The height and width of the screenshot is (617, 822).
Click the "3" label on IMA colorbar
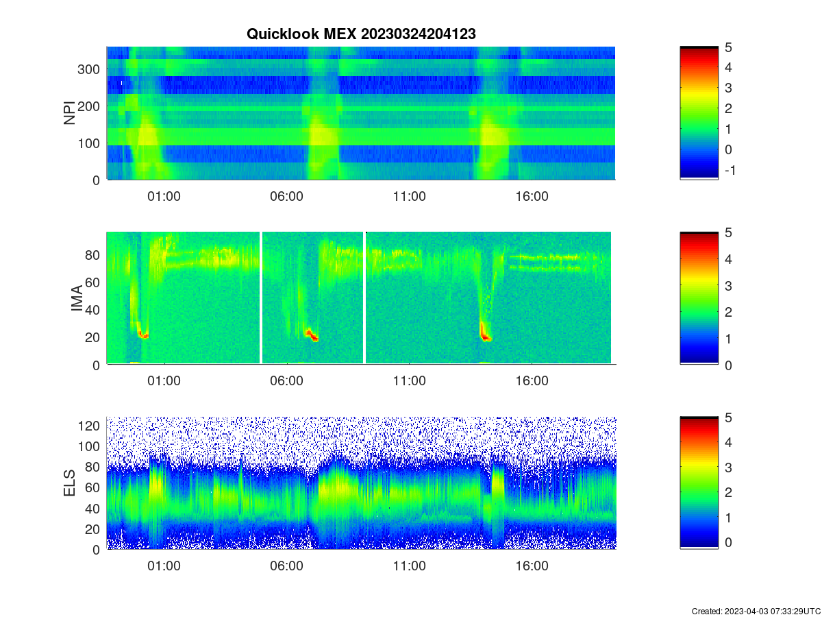click(x=728, y=285)
